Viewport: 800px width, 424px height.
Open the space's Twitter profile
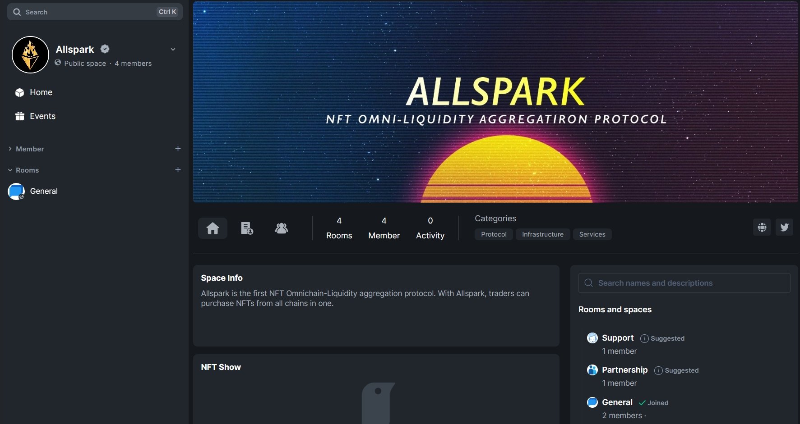784,228
